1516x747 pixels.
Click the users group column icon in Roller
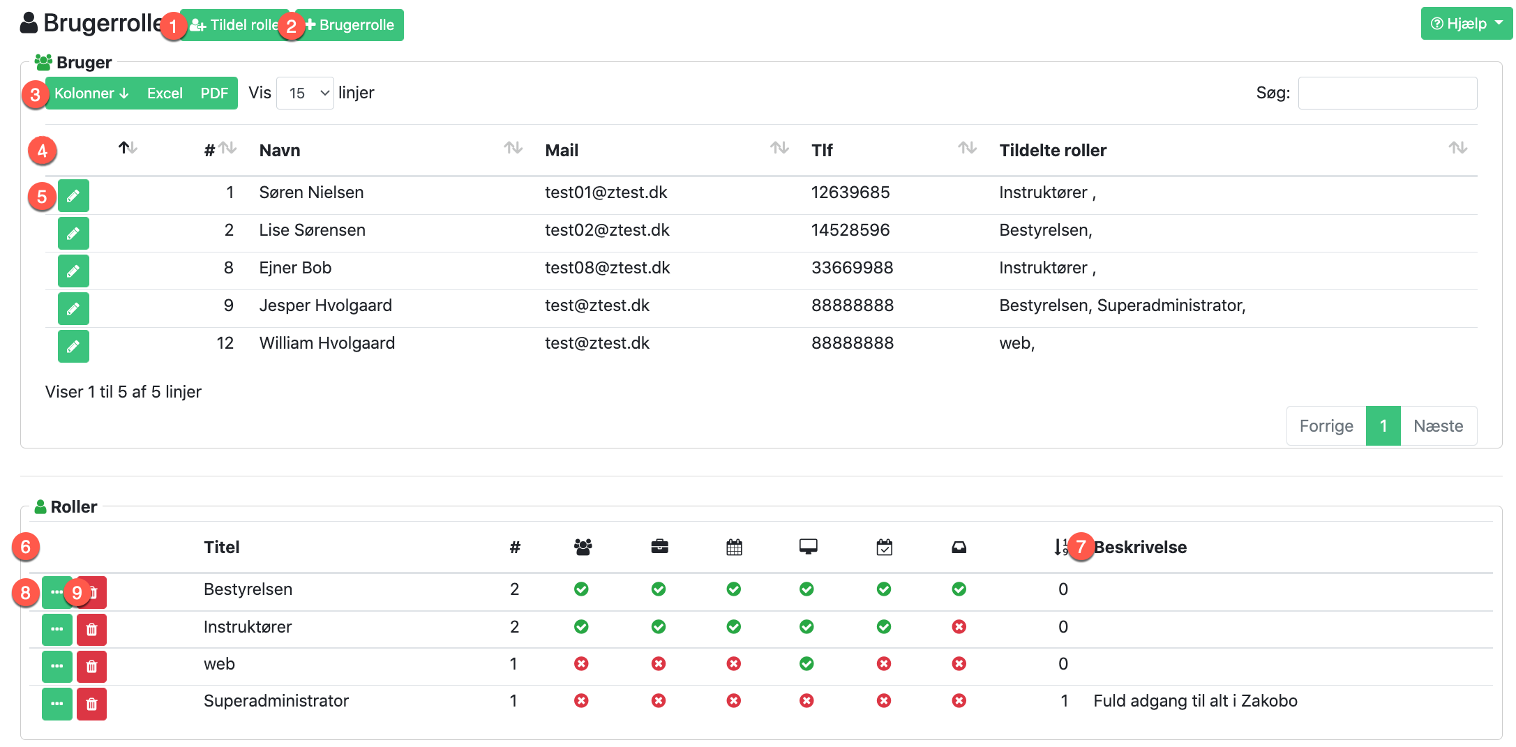coord(583,547)
